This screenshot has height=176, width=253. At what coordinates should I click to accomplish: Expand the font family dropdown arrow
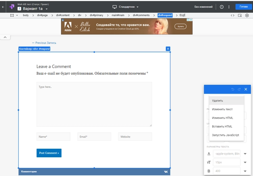pos(245,154)
